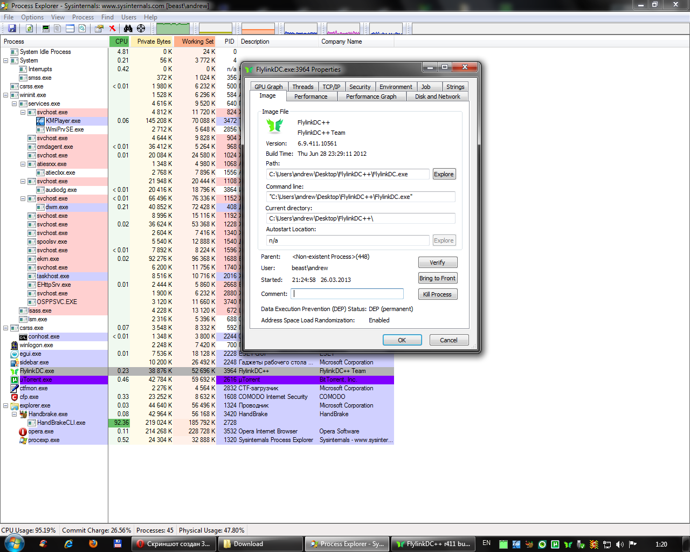
Task: Click the Firefox icon in taskbar
Action: point(93,544)
